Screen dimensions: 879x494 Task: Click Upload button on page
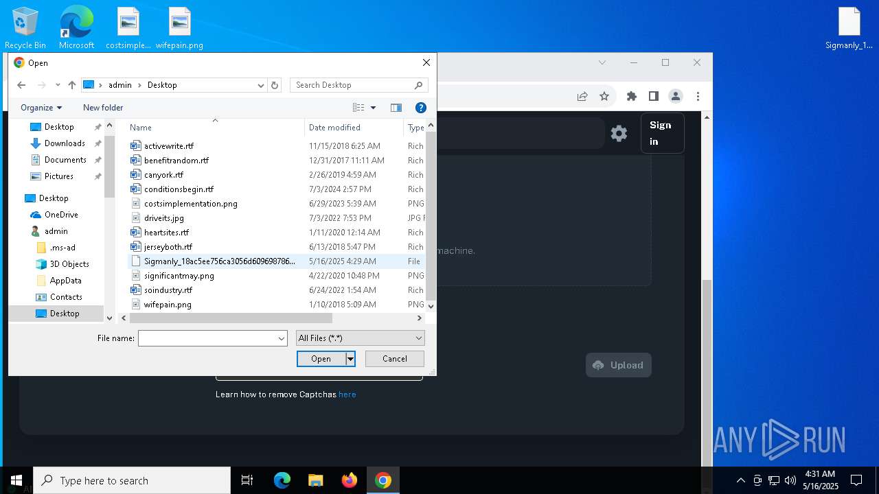coord(619,365)
